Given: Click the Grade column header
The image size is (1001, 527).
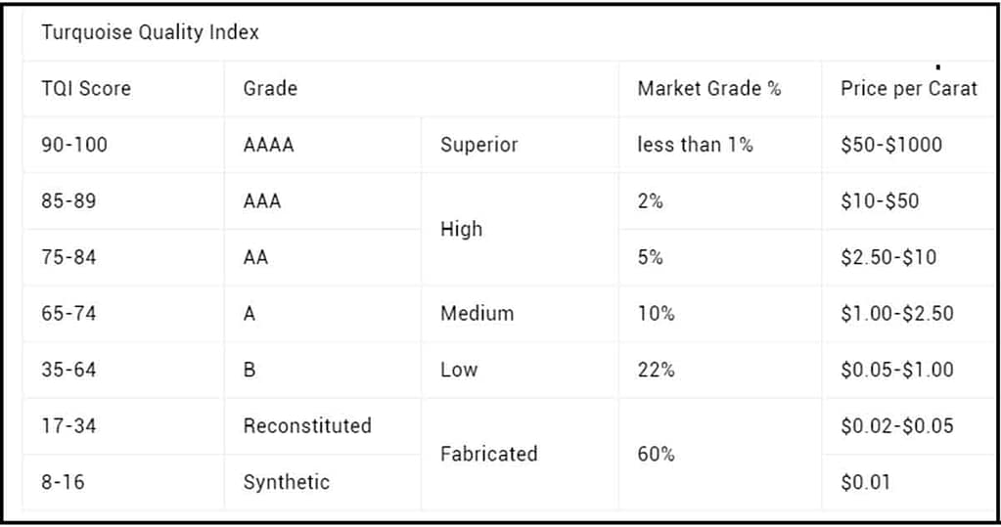Looking at the screenshot, I should (270, 88).
